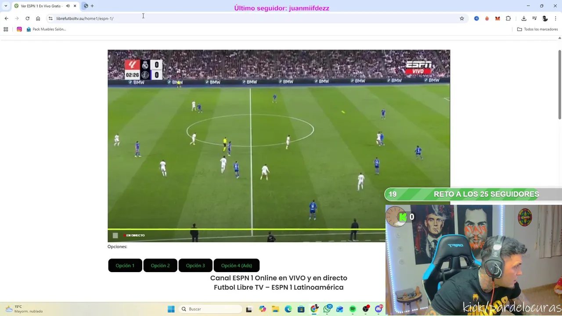Image resolution: width=562 pixels, height=316 pixels.
Task: Open Pack Muebles Salón bookmark
Action: tap(46, 29)
